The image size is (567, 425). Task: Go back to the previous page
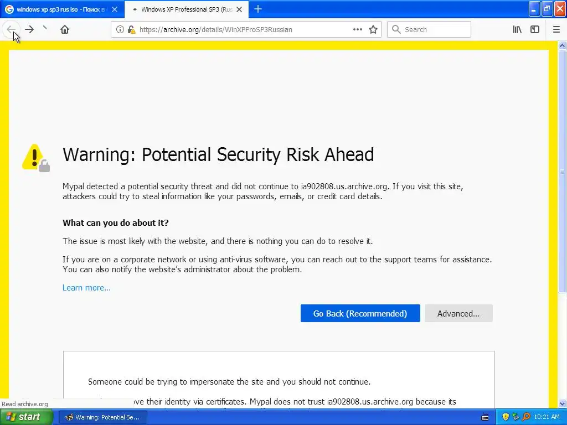tap(11, 29)
